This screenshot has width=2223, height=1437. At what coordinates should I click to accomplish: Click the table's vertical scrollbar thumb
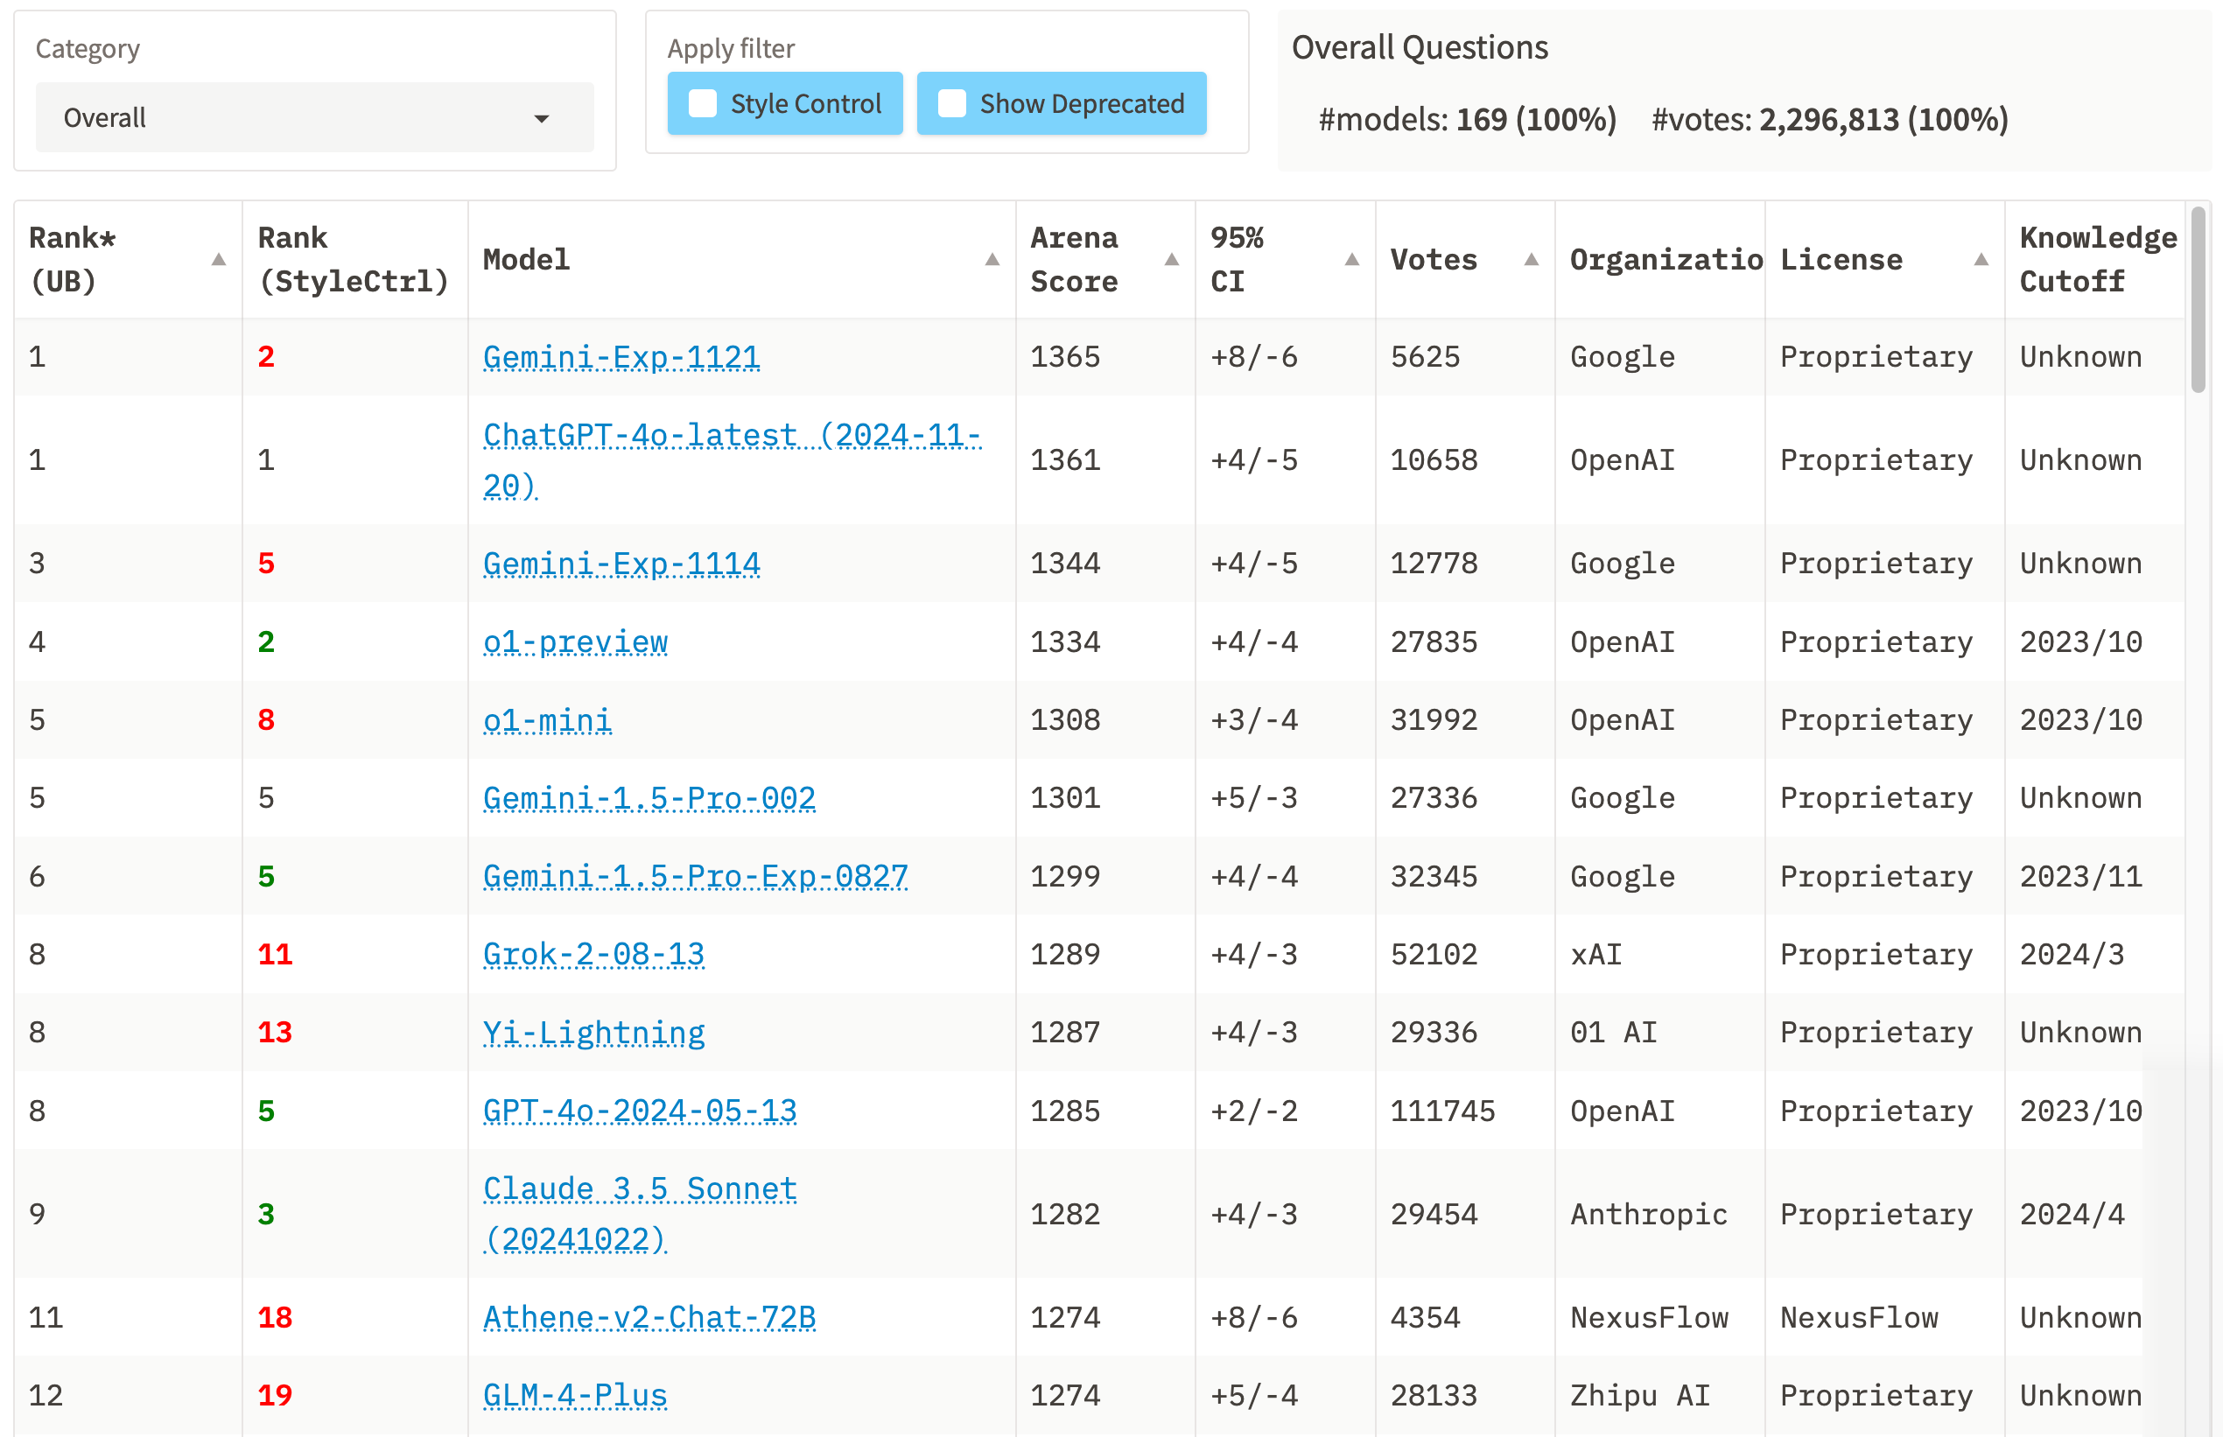click(2198, 298)
